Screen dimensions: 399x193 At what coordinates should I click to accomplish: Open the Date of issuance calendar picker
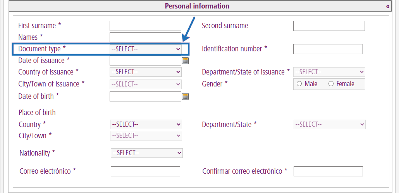[185, 61]
